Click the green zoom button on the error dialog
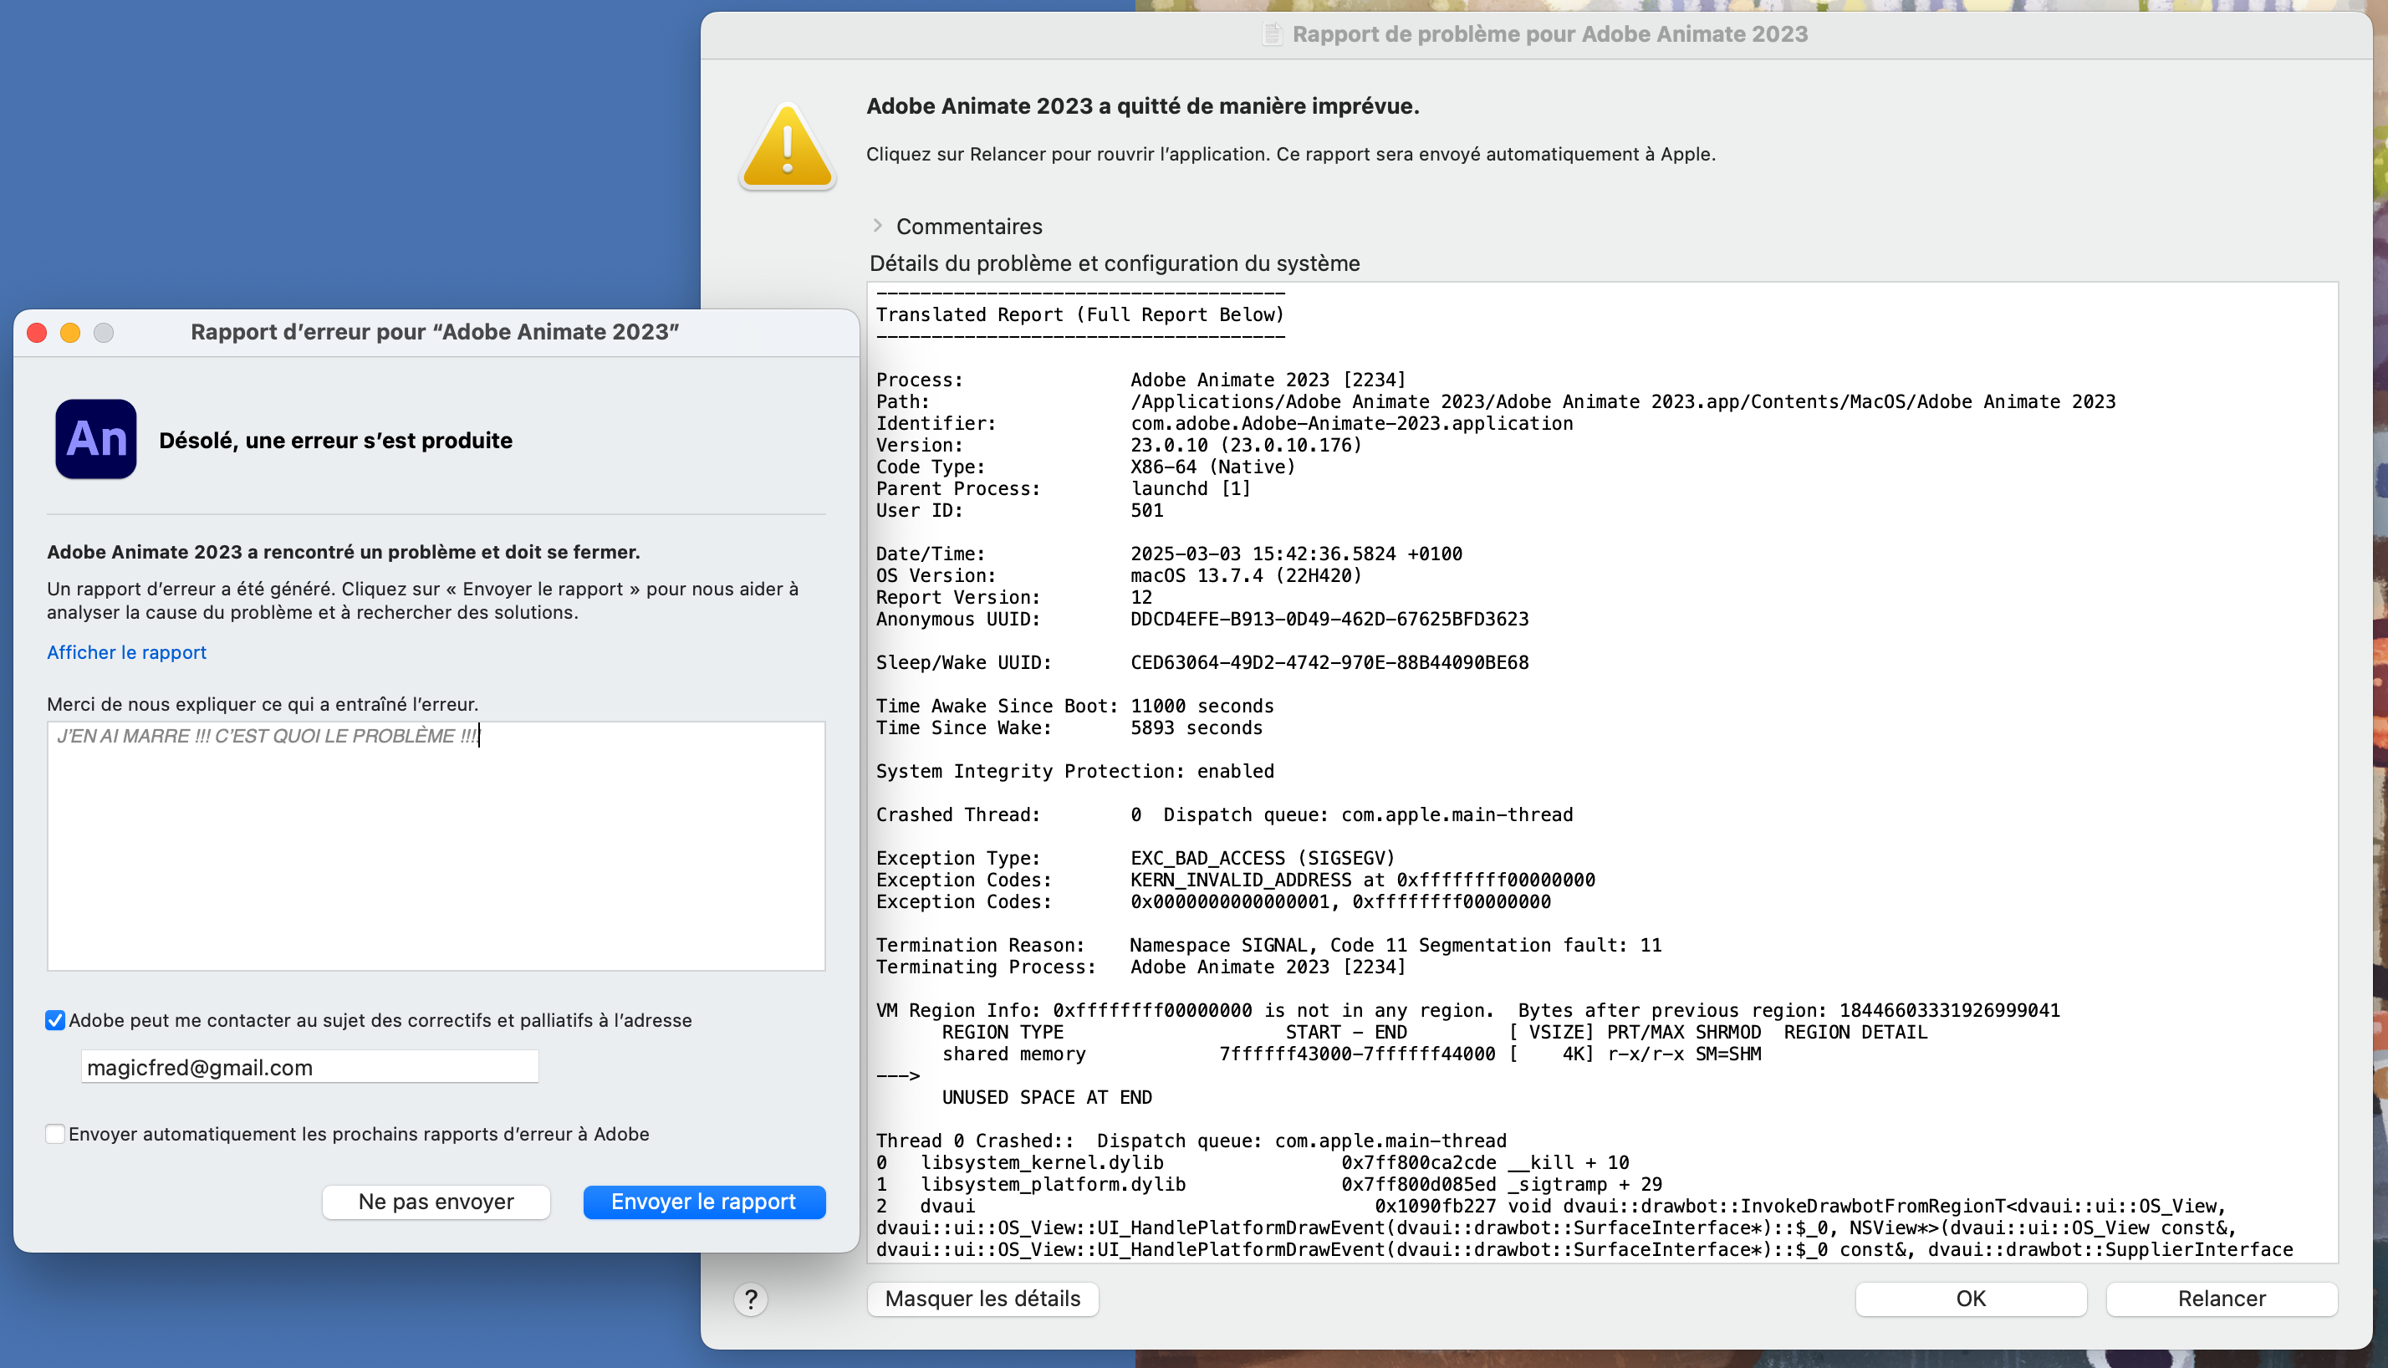 [x=105, y=332]
